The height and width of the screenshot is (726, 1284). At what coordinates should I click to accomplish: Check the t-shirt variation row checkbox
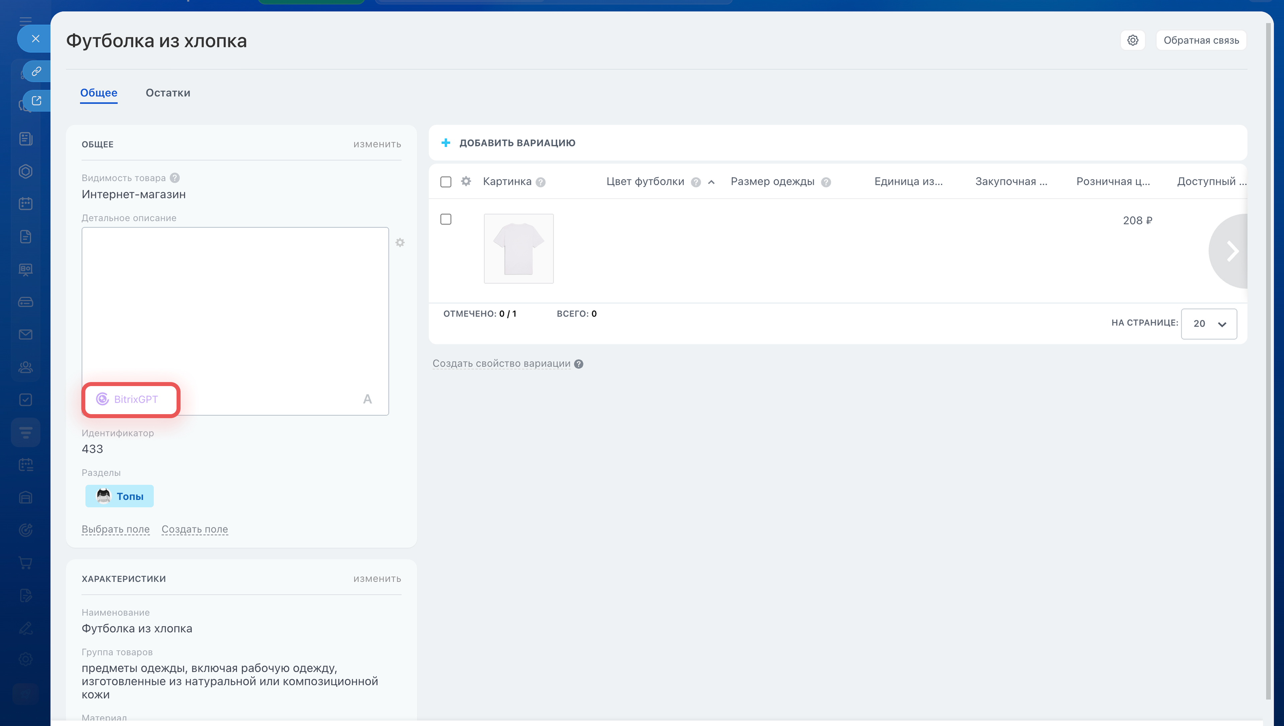pos(446,219)
